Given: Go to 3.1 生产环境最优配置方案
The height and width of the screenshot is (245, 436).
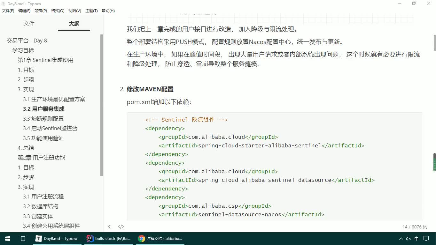Looking at the screenshot, I should click(x=54, y=99).
